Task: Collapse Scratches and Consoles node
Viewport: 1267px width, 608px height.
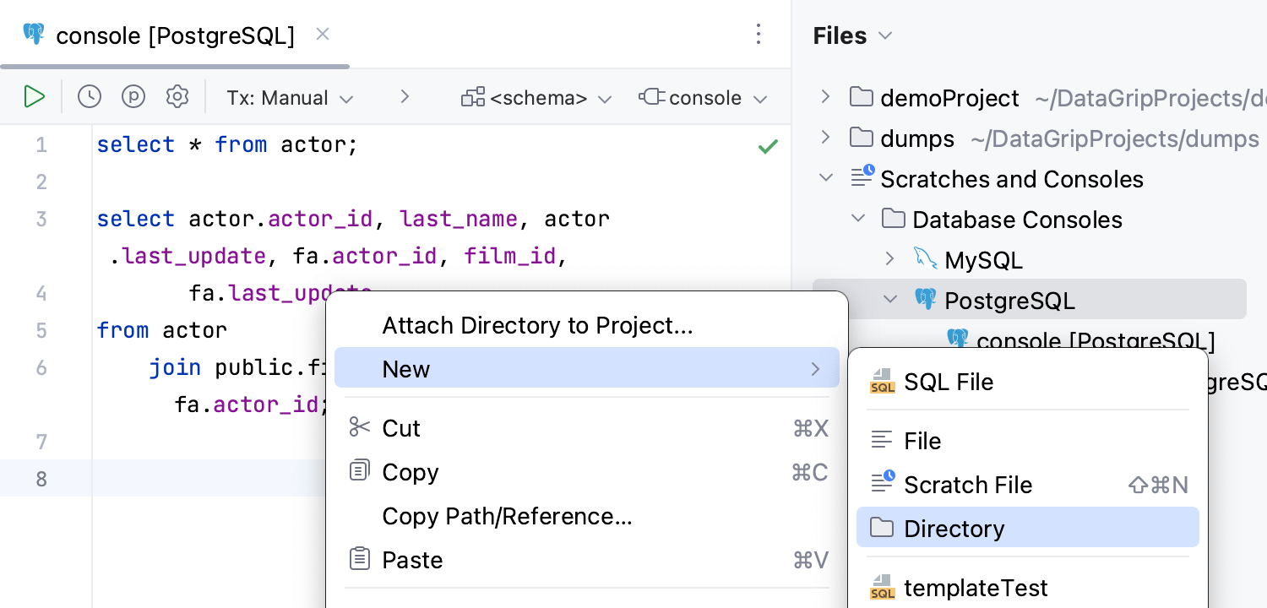Action: point(826,178)
